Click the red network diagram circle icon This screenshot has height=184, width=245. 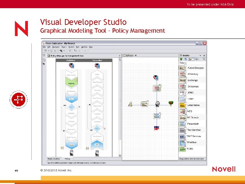tap(18, 99)
